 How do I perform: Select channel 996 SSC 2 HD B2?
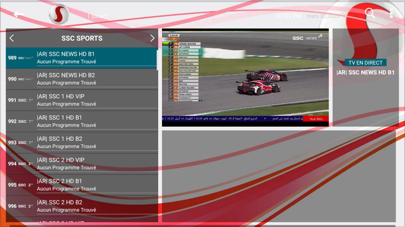coord(82,206)
